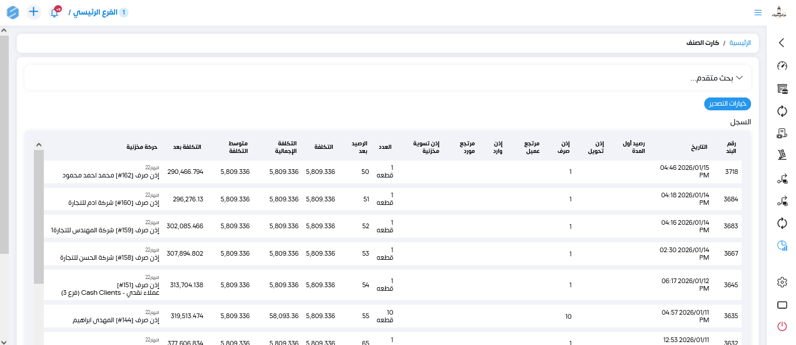This screenshot has height=345, width=796.
Task: Toggle the hamburger menu icon
Action: 758,12
